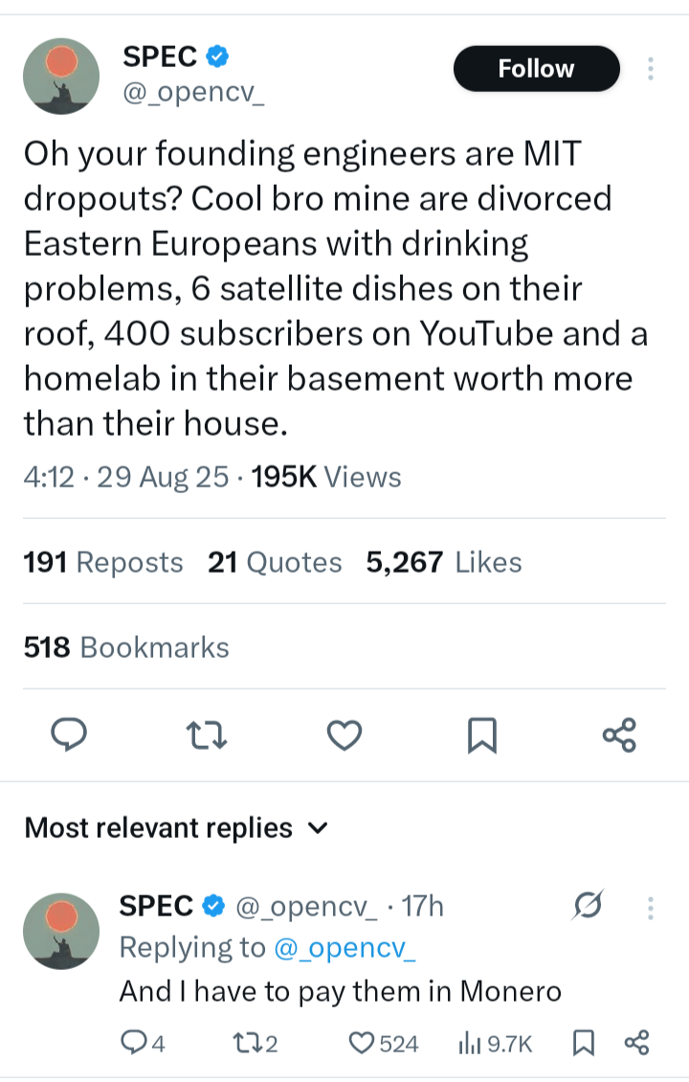Open SPEC profile picture on main post

pos(61,77)
